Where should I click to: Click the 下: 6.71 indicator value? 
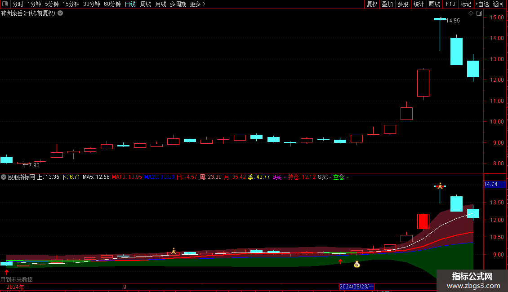click(x=71, y=177)
